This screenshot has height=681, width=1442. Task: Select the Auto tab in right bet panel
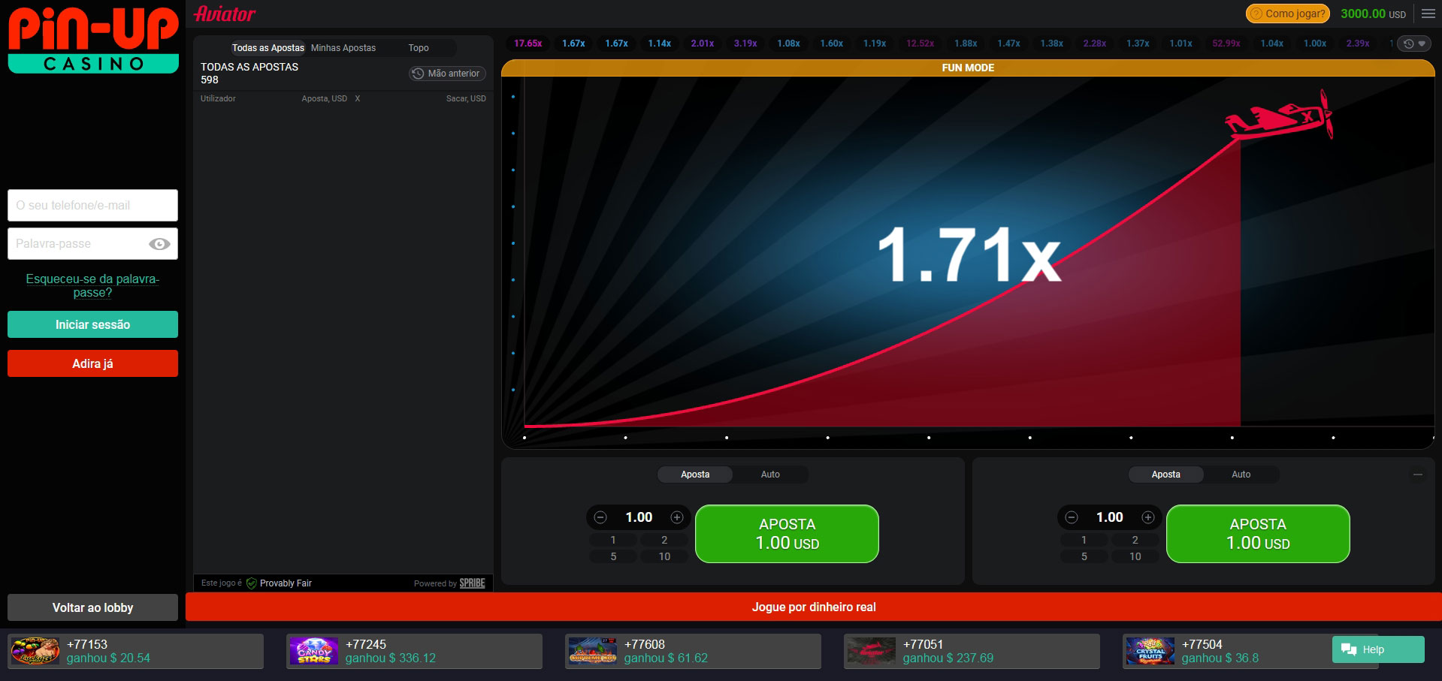1241,475
